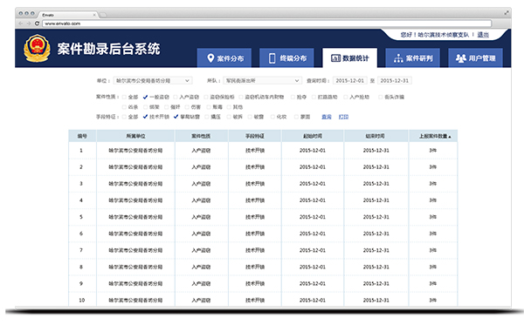The height and width of the screenshot is (325, 524).
Task: Check the 抢夺 checkbox
Action: pos(293,98)
